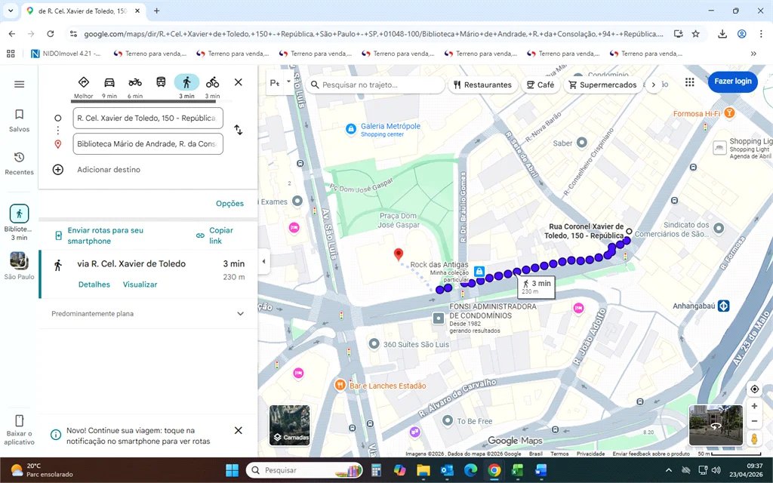Viewport: 773px width, 483px height.
Task: Open route Detalhes
Action: click(94, 285)
